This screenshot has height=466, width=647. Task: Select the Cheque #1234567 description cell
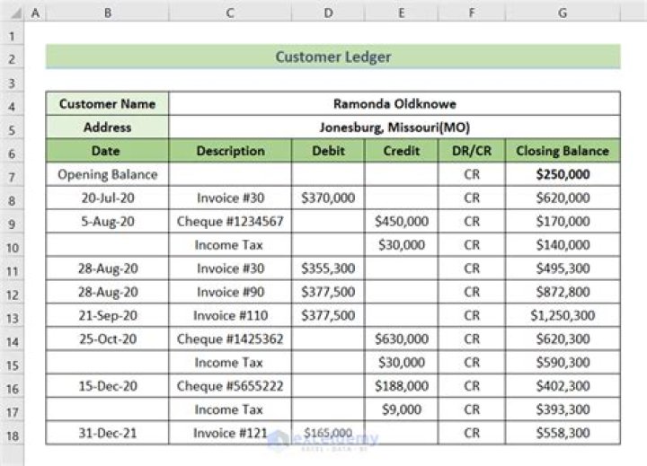tap(230, 221)
